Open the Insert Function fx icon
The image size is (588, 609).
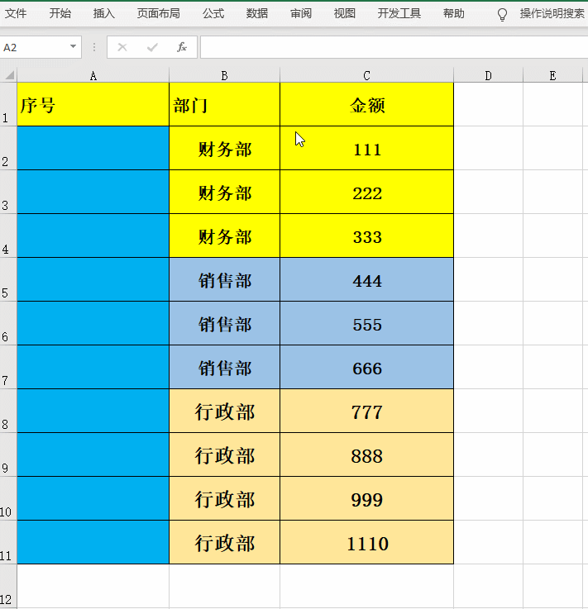182,47
